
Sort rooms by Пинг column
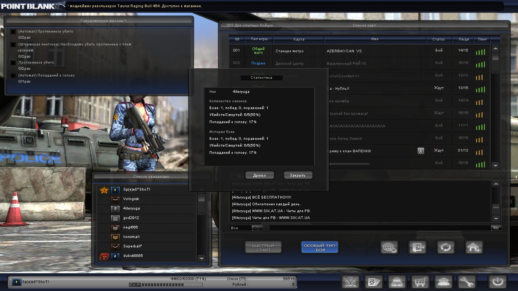point(483,39)
